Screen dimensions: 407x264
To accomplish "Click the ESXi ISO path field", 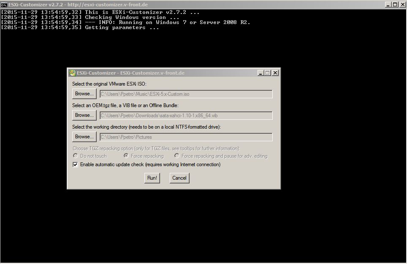I will (186, 94).
